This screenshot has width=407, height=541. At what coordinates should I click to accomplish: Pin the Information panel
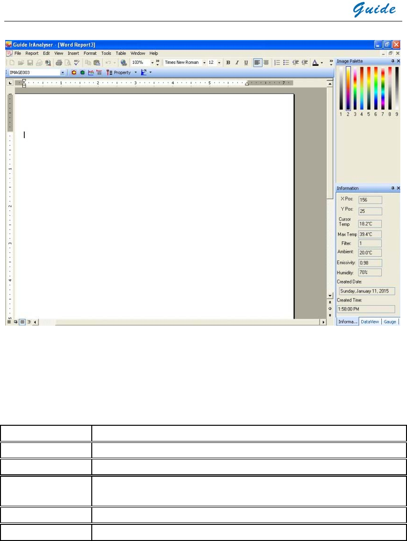(393, 188)
